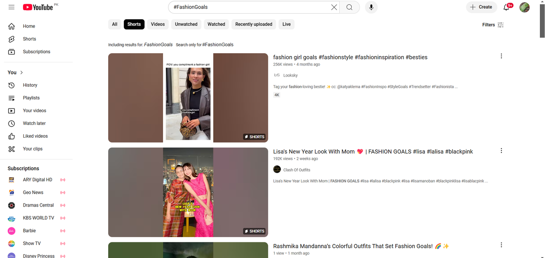Open Lisa's New Year Look With Mom title

[x=373, y=152]
